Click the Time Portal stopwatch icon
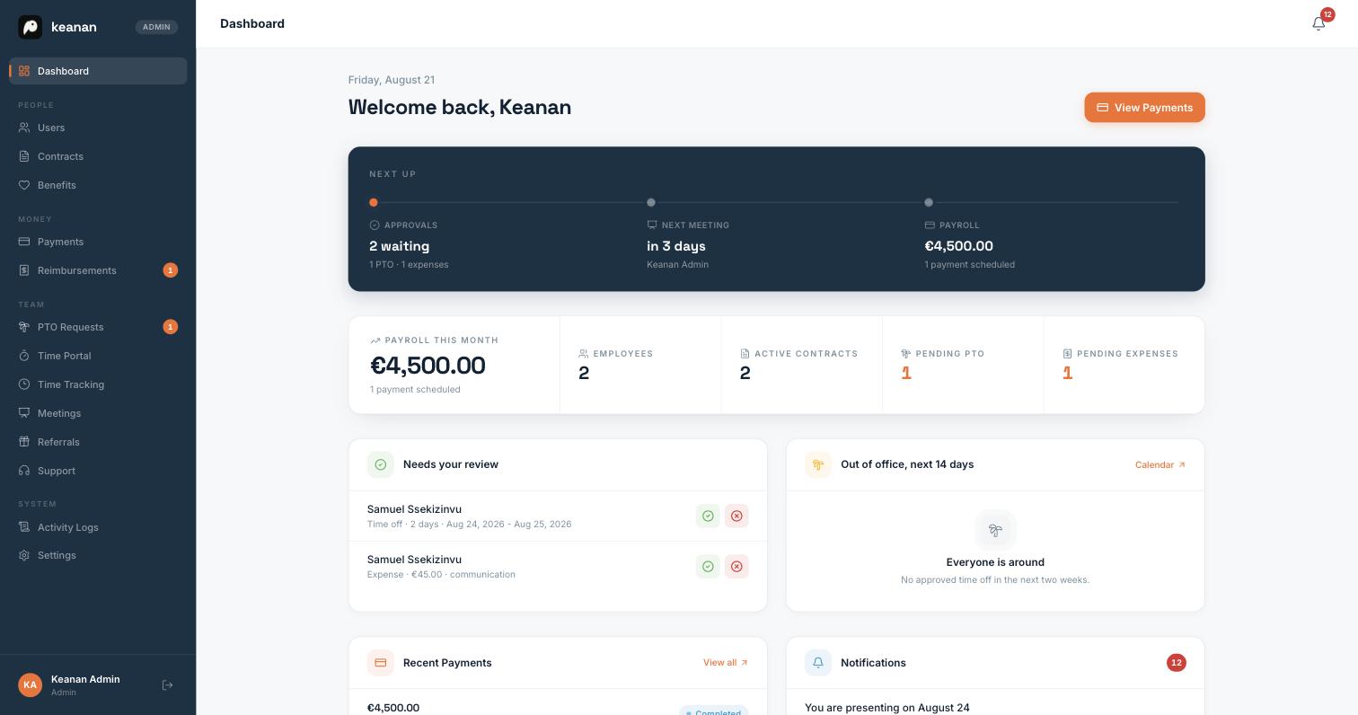 24,356
